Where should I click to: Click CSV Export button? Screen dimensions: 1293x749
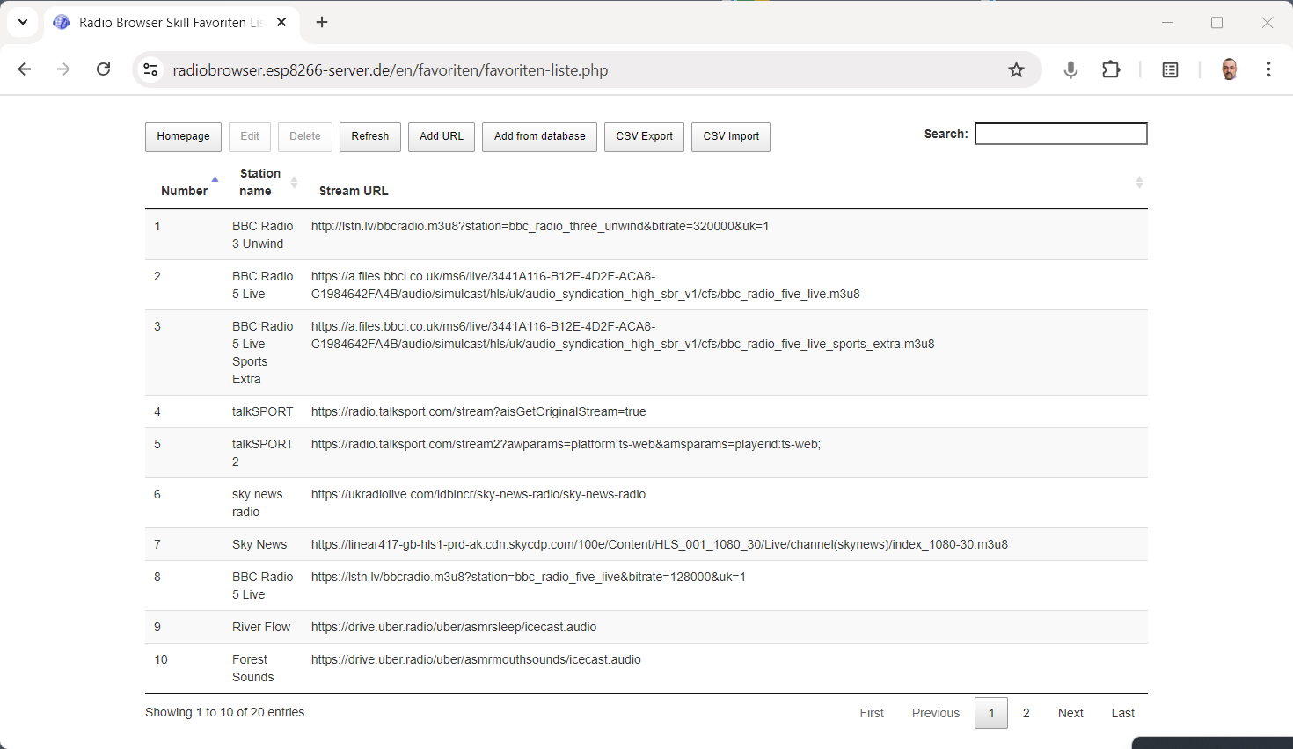644,136
